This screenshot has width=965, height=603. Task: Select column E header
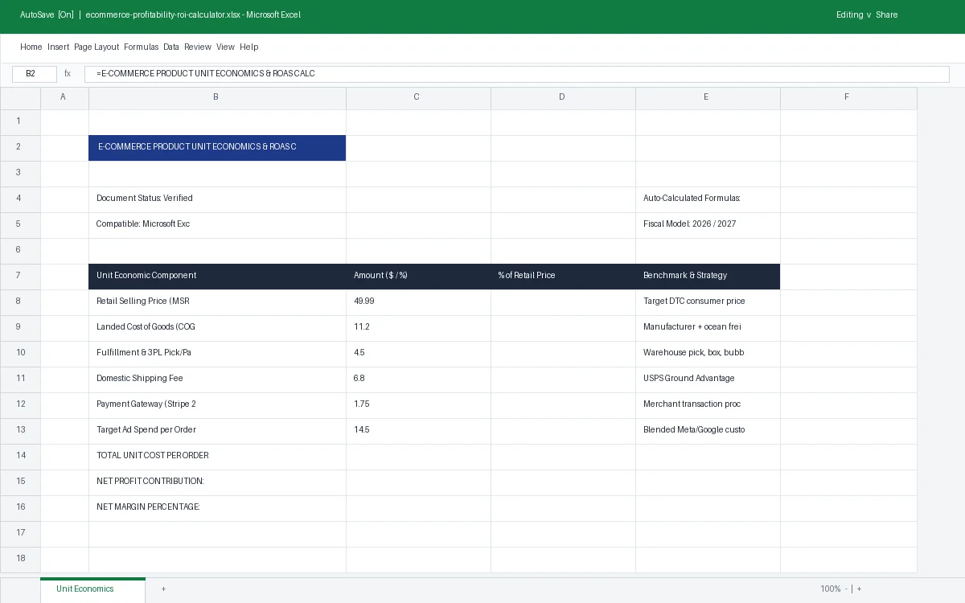coord(708,97)
